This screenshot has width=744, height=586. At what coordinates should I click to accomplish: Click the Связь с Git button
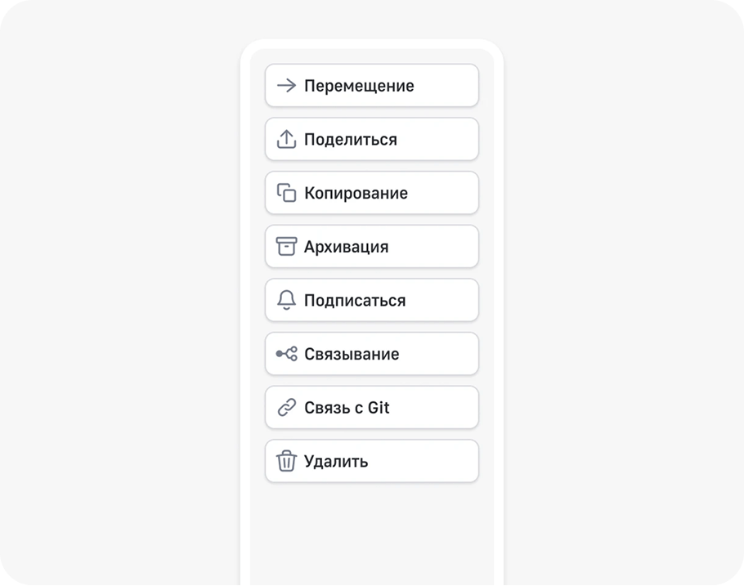[x=372, y=407]
